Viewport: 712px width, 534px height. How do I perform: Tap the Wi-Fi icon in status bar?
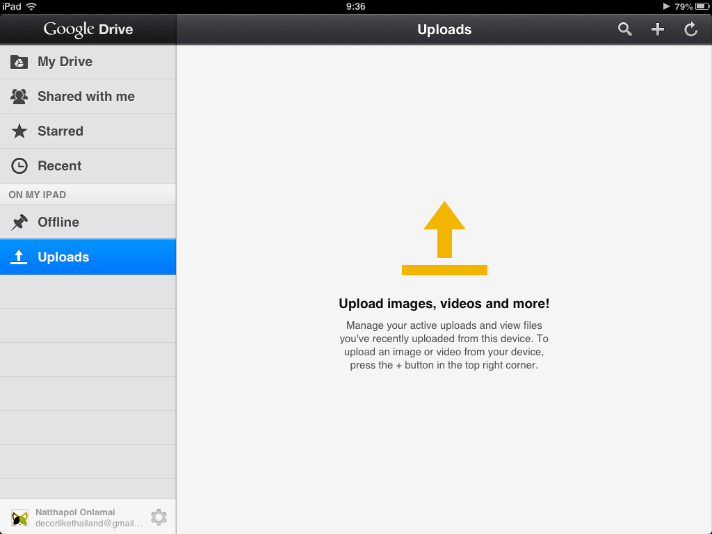pyautogui.click(x=31, y=6)
